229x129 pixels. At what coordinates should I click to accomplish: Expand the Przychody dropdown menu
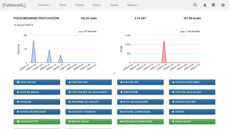(44, 5)
